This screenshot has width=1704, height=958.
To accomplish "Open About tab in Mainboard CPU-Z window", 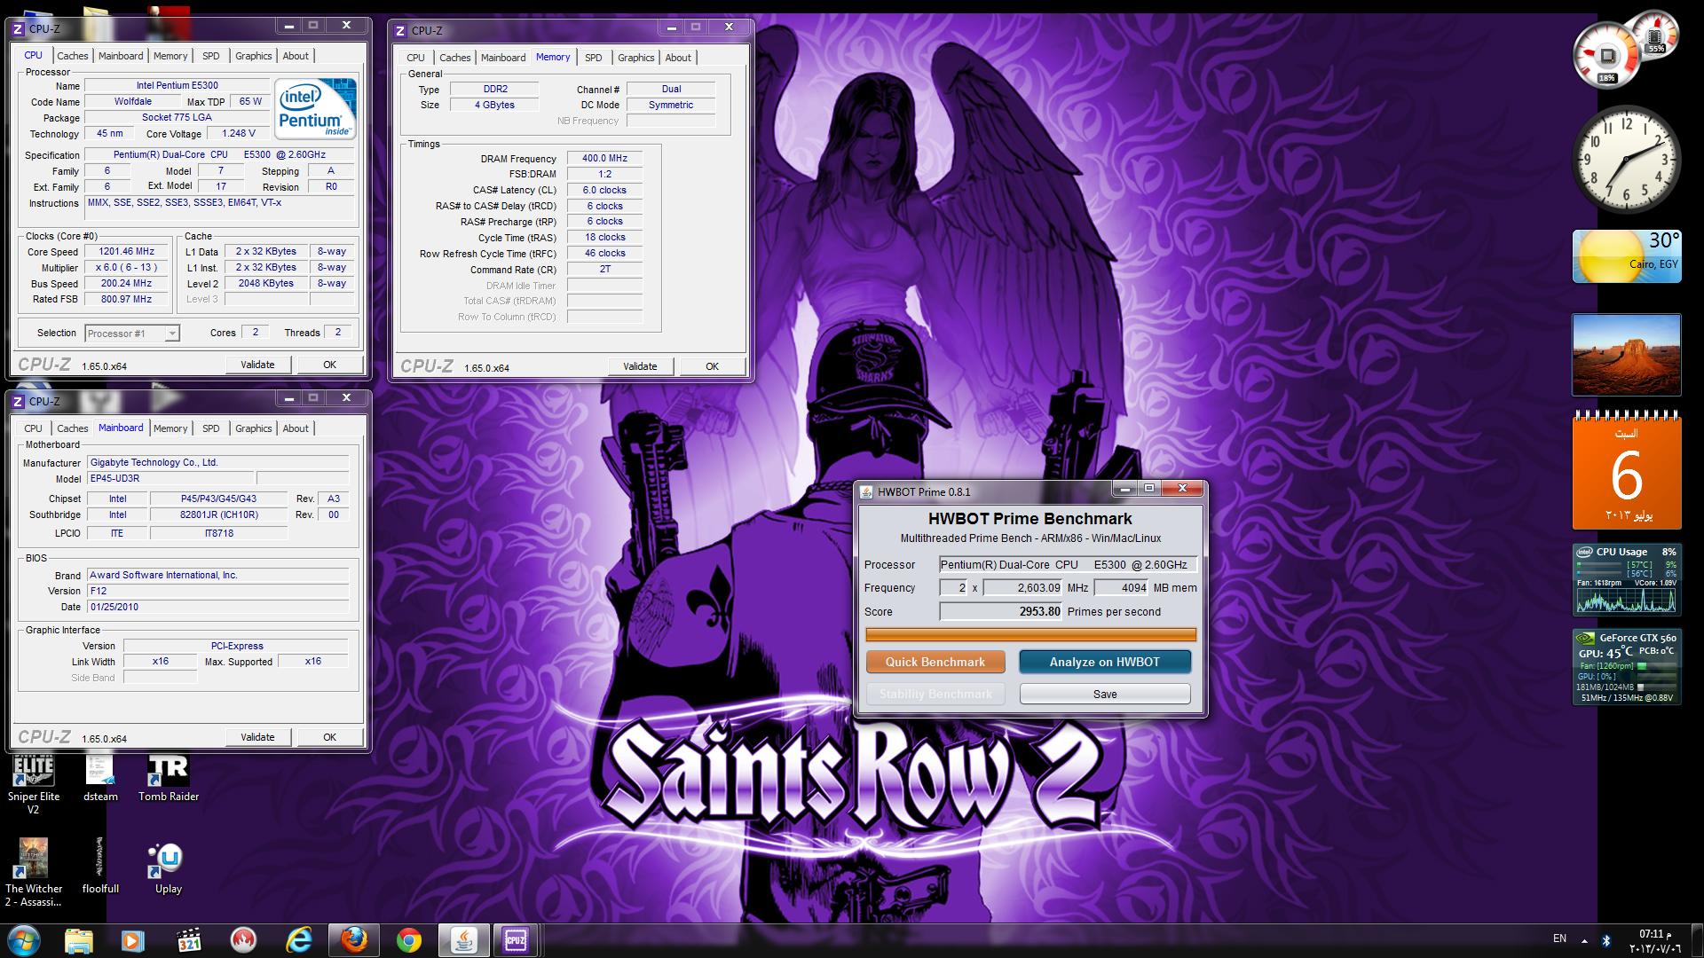I will click(x=296, y=428).
